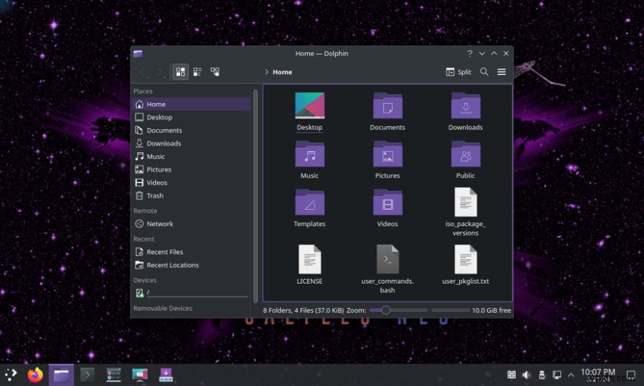Open the terminal from taskbar
The image size is (644, 386).
pyautogui.click(x=87, y=375)
